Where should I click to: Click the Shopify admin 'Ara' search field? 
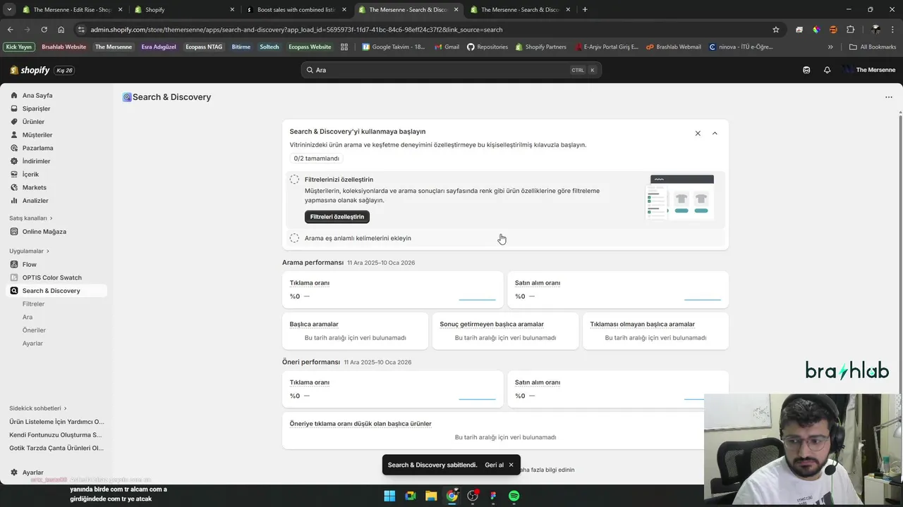pyautogui.click(x=451, y=70)
